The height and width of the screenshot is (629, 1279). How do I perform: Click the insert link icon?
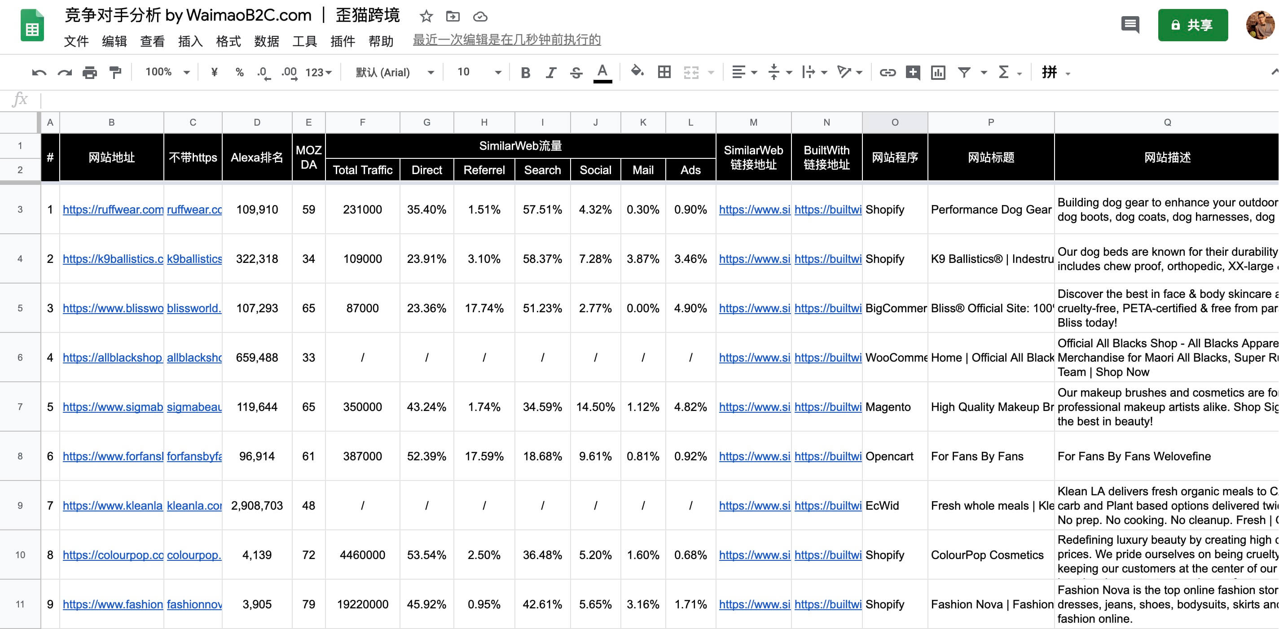coord(887,73)
